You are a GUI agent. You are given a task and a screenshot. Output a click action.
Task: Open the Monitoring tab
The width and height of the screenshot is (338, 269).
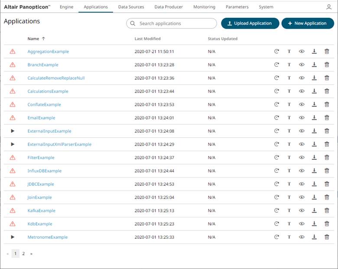pos(204,7)
